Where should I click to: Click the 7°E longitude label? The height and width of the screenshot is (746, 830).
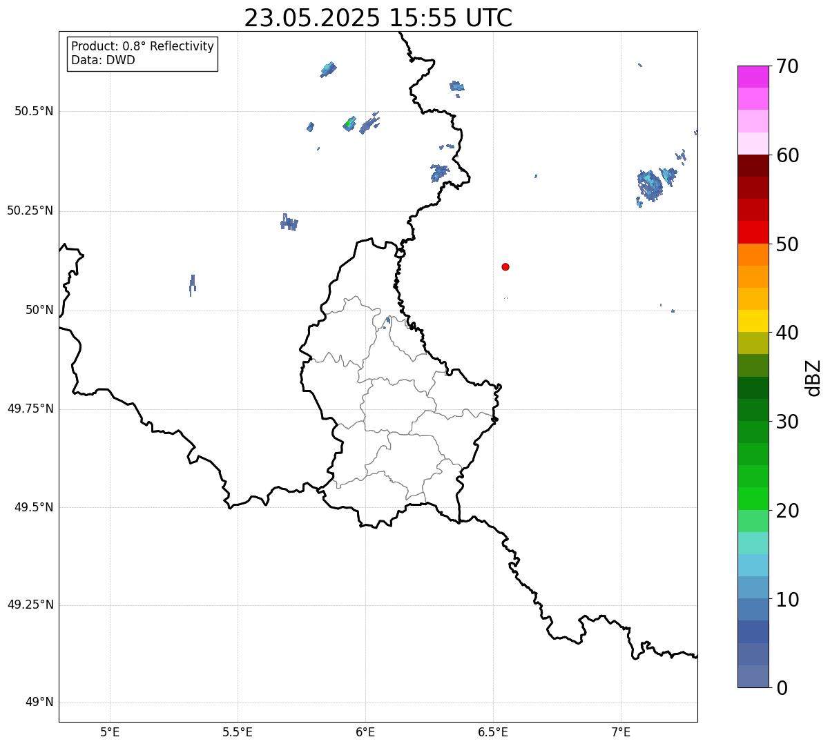click(621, 732)
